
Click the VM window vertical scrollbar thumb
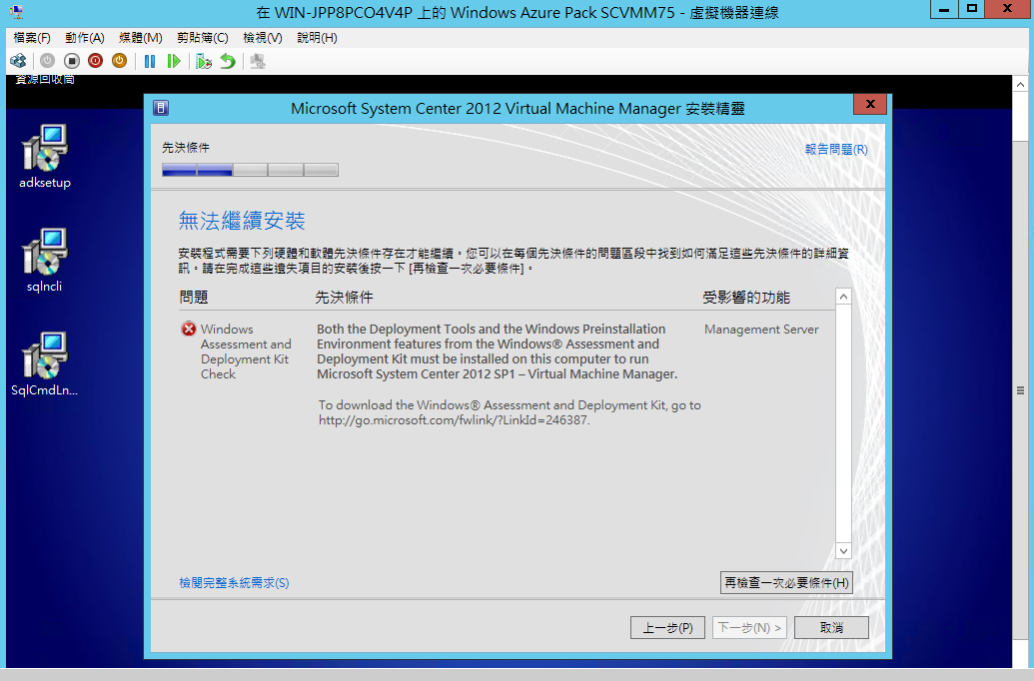(1021, 390)
